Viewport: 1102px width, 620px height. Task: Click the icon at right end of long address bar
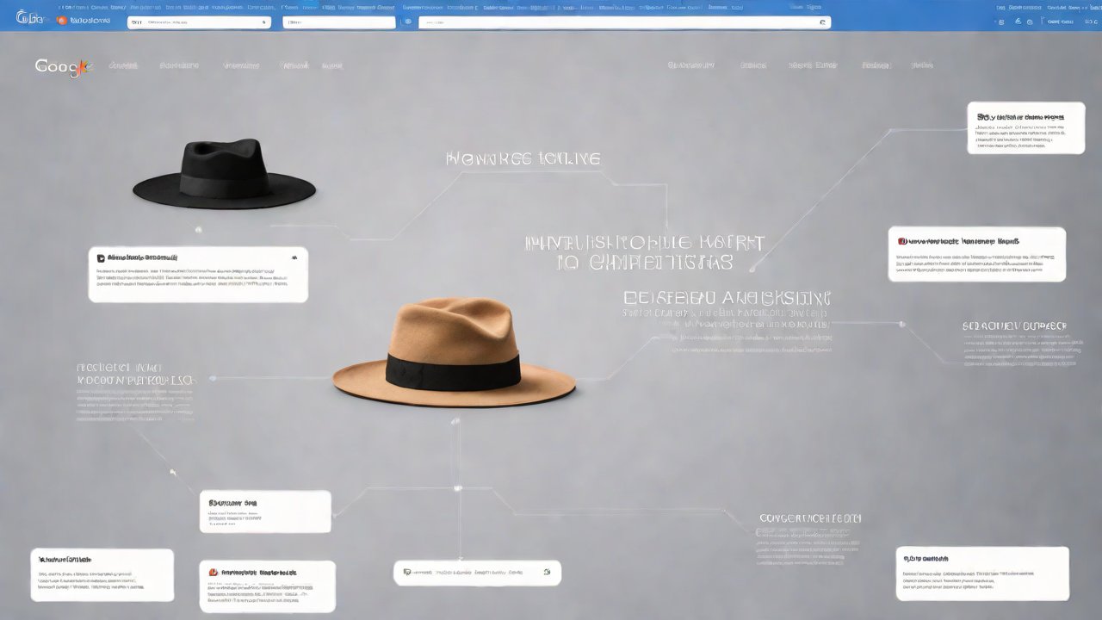[x=821, y=22]
